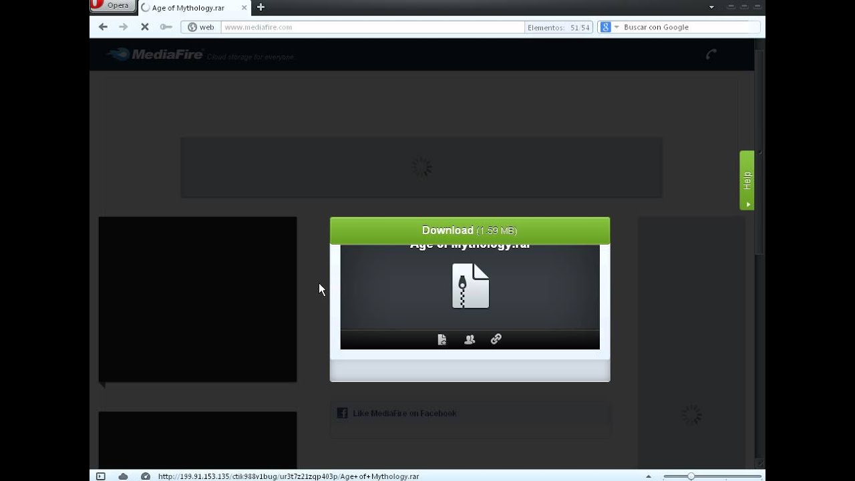Open a new tab with plus button
This screenshot has height=481, width=855.
coord(261,7)
